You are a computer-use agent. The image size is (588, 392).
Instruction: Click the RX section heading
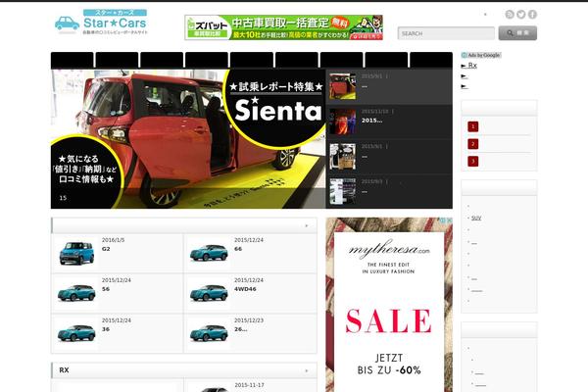[x=64, y=369]
